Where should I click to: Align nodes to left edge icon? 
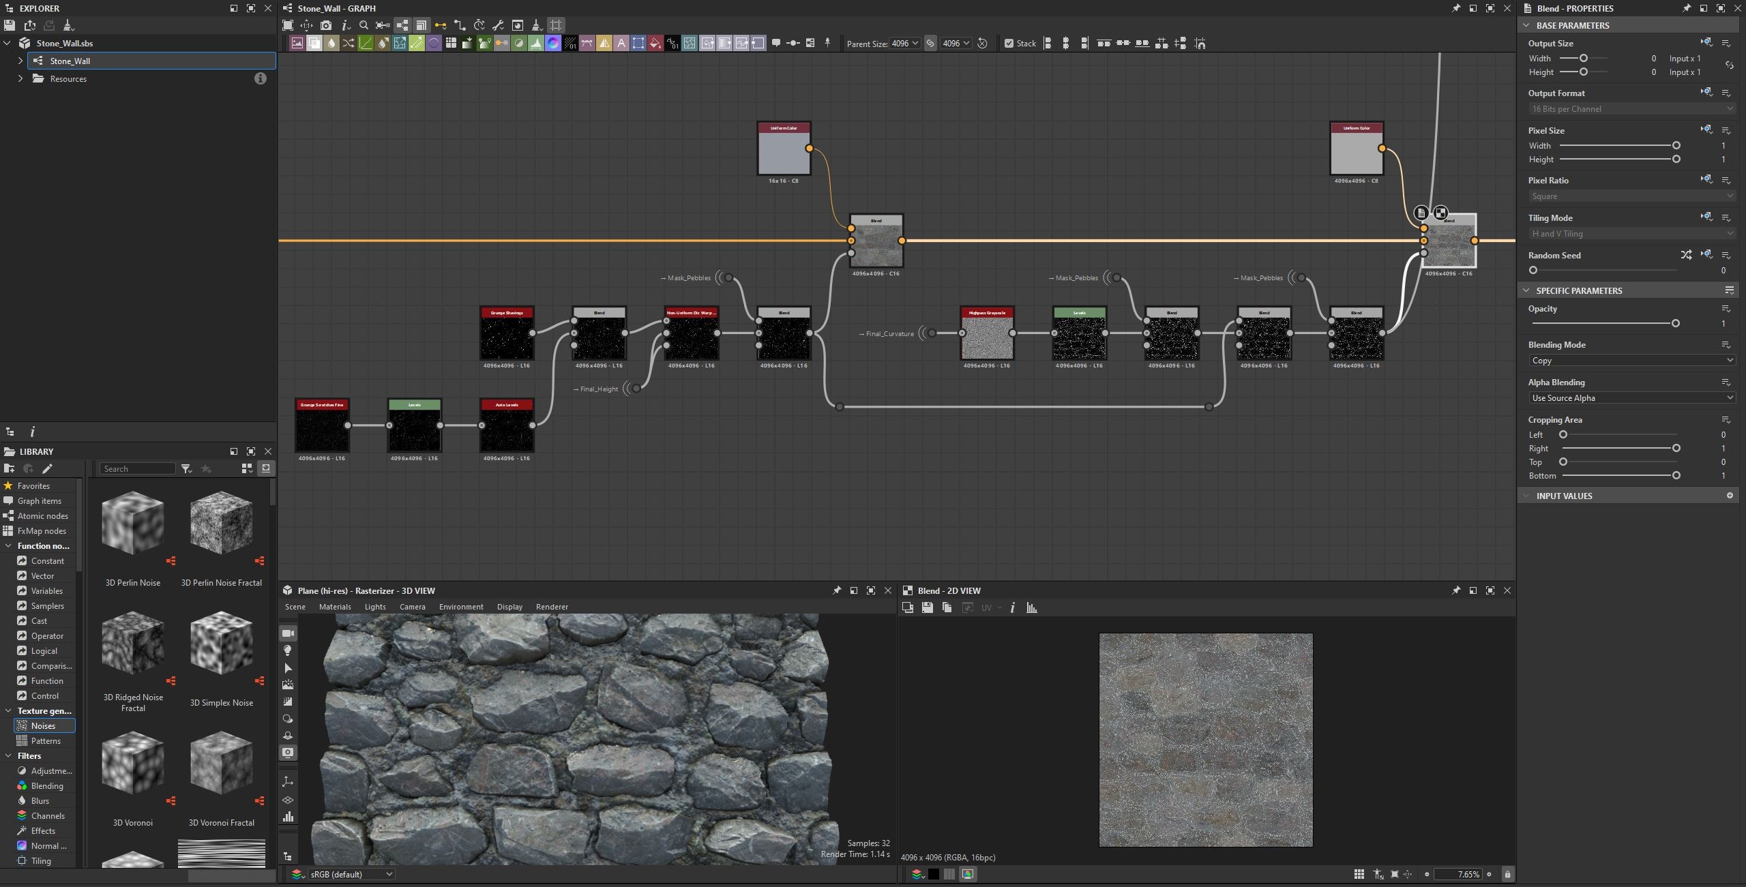click(x=1048, y=44)
